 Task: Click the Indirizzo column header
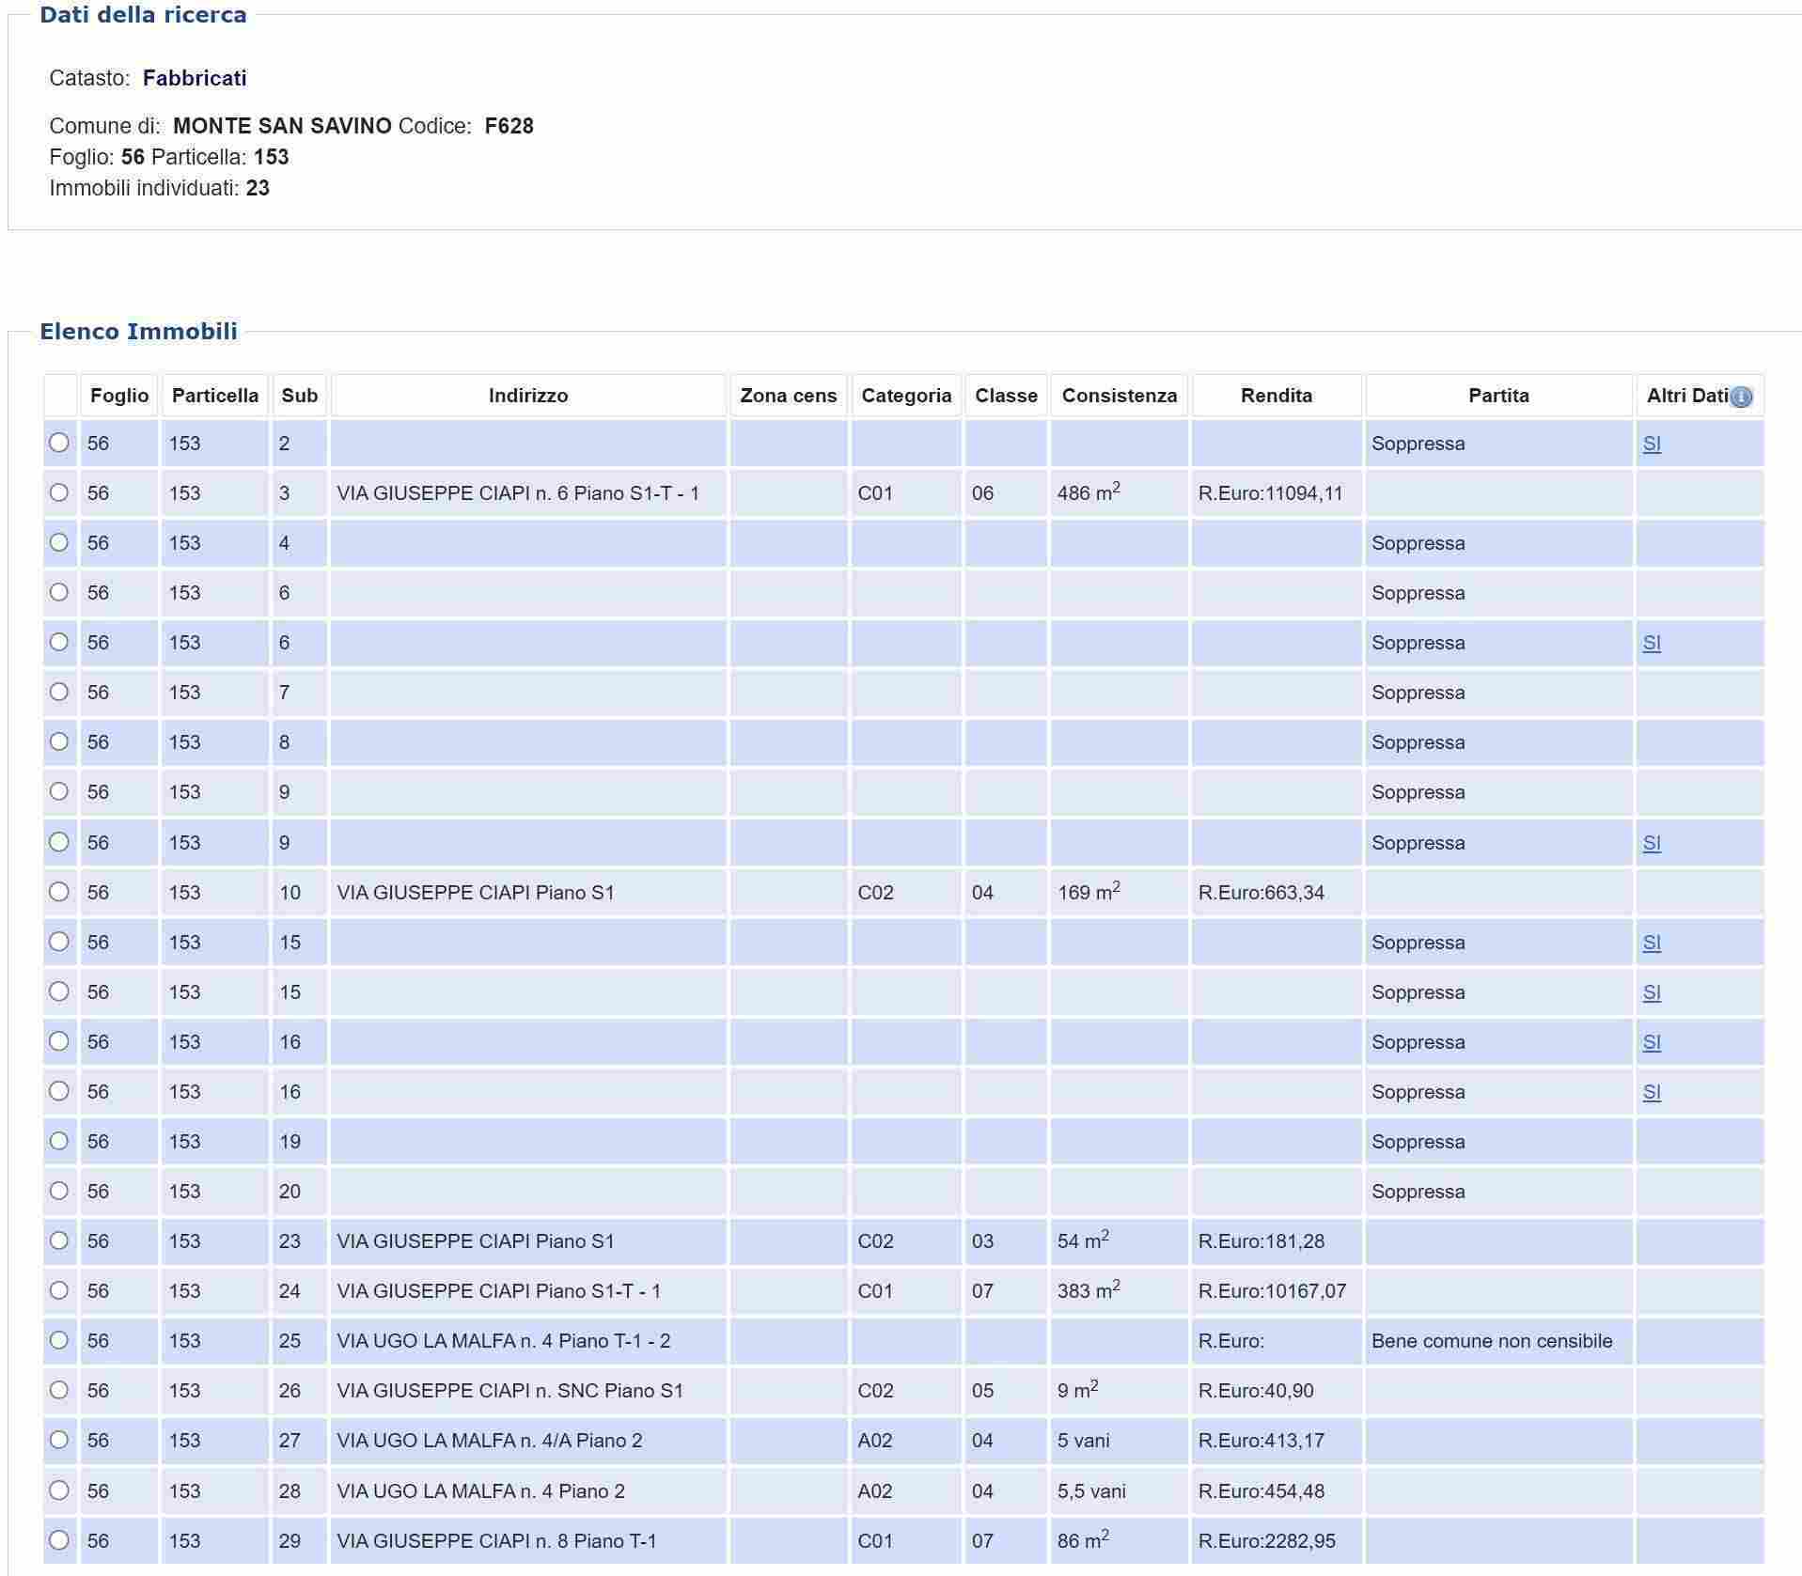point(527,396)
